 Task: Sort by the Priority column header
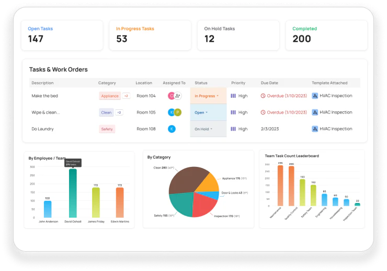click(x=238, y=83)
